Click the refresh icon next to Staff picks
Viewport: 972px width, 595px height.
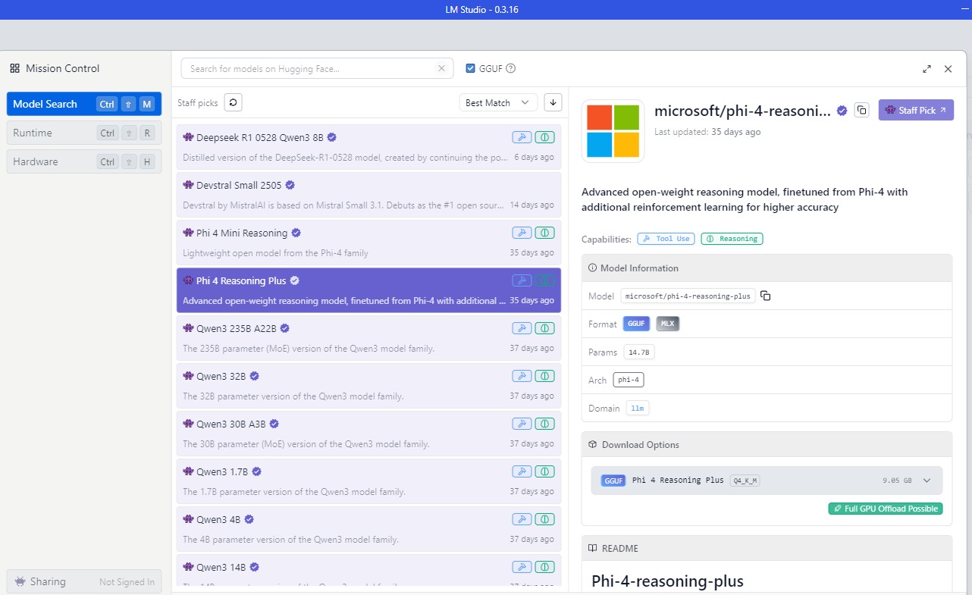tap(234, 102)
